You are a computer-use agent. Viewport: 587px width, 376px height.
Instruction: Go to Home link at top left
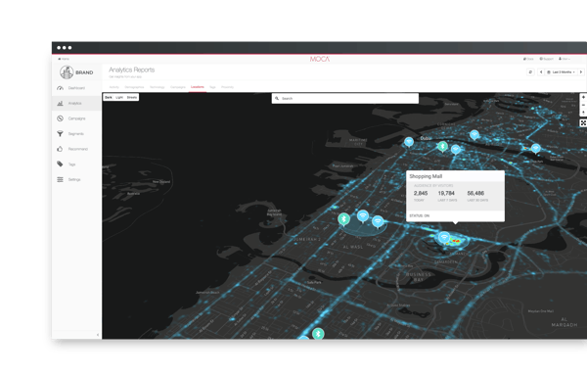coord(64,59)
